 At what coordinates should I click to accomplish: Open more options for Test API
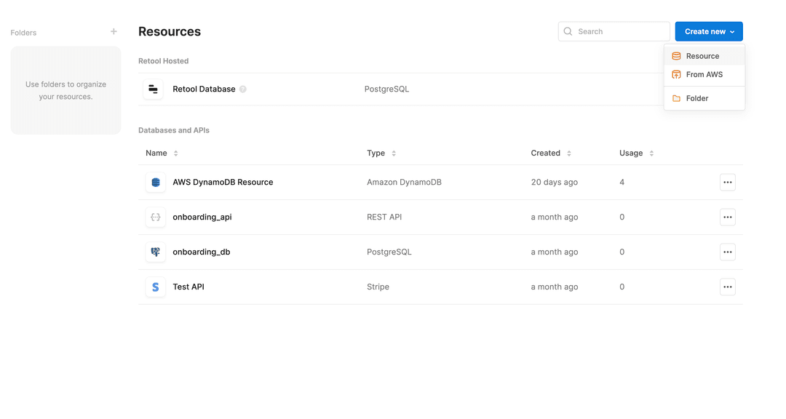point(727,287)
